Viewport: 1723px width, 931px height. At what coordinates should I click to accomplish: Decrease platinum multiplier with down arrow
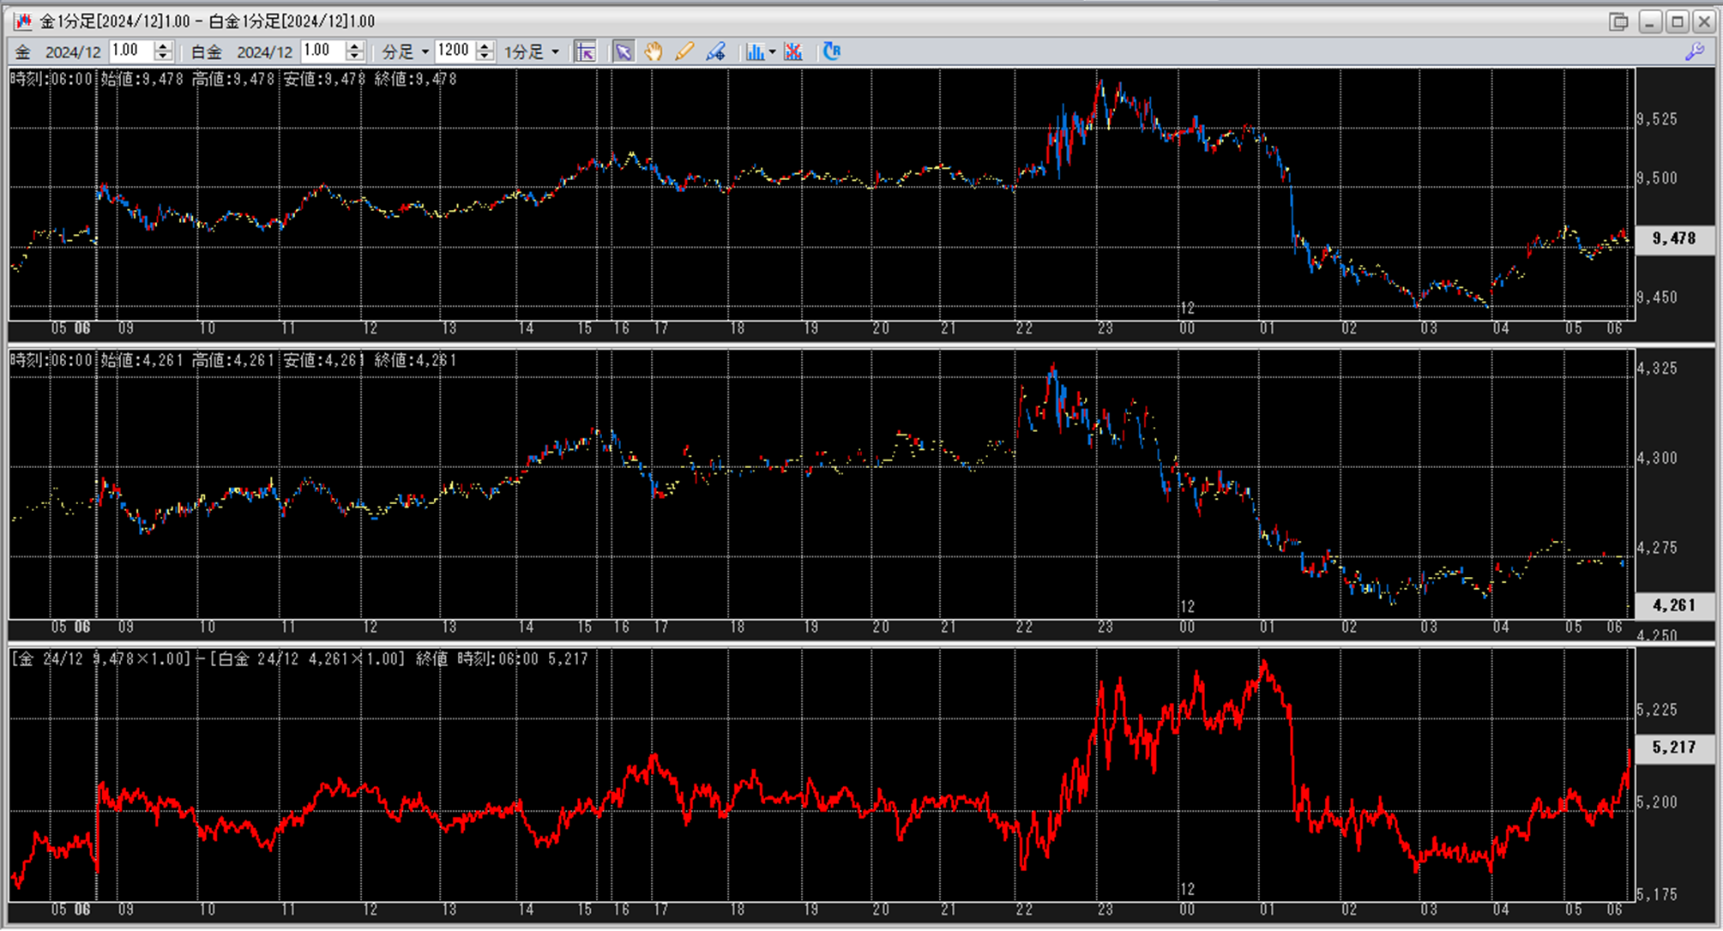pos(354,57)
